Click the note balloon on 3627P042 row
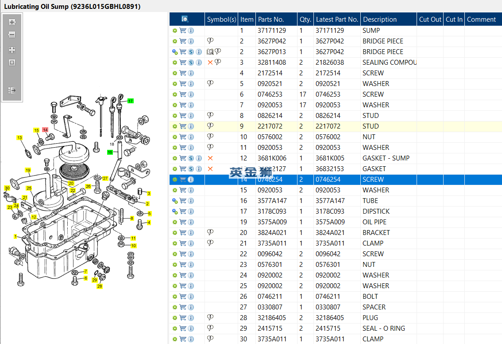Viewport: 502px width, 344px height. click(210, 41)
